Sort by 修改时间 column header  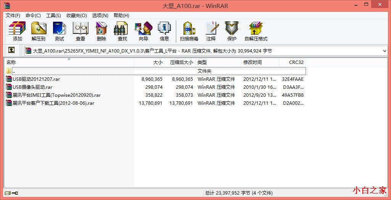pos(260,62)
